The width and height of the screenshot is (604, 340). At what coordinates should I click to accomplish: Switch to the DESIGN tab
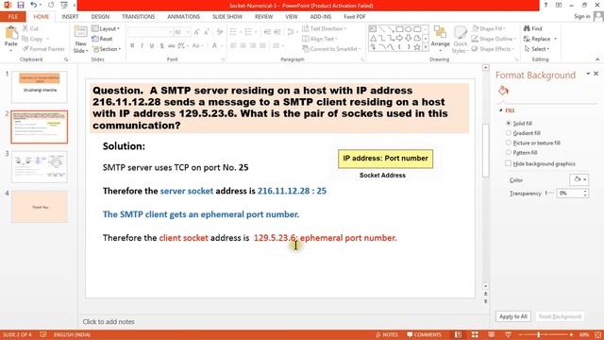coord(100,17)
